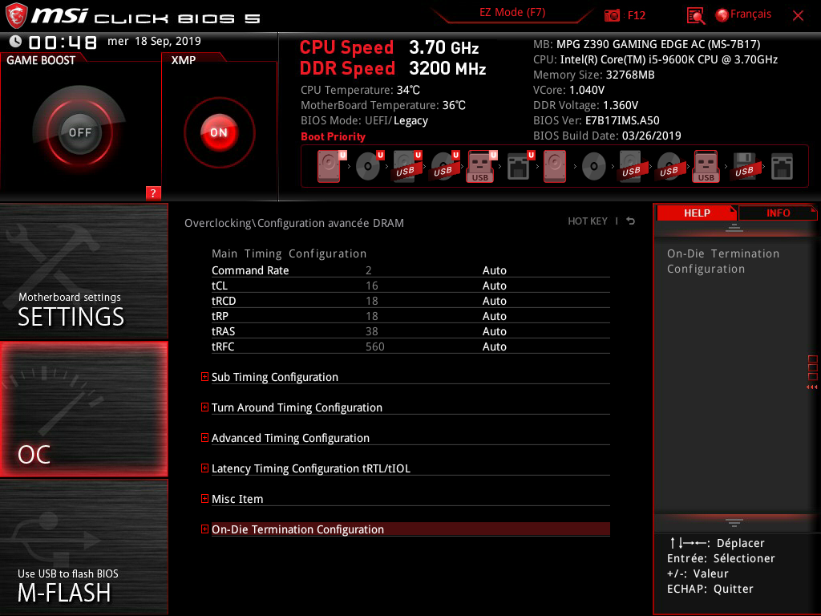Switch to the INFO tab
The width and height of the screenshot is (821, 616).
coord(778,213)
